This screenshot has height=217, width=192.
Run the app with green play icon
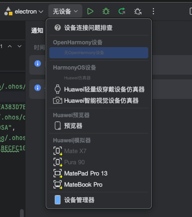point(90,11)
